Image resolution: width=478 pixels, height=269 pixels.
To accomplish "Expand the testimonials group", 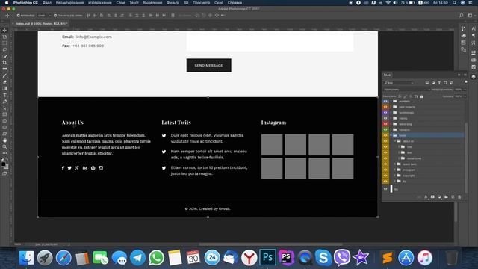I will pos(391,113).
